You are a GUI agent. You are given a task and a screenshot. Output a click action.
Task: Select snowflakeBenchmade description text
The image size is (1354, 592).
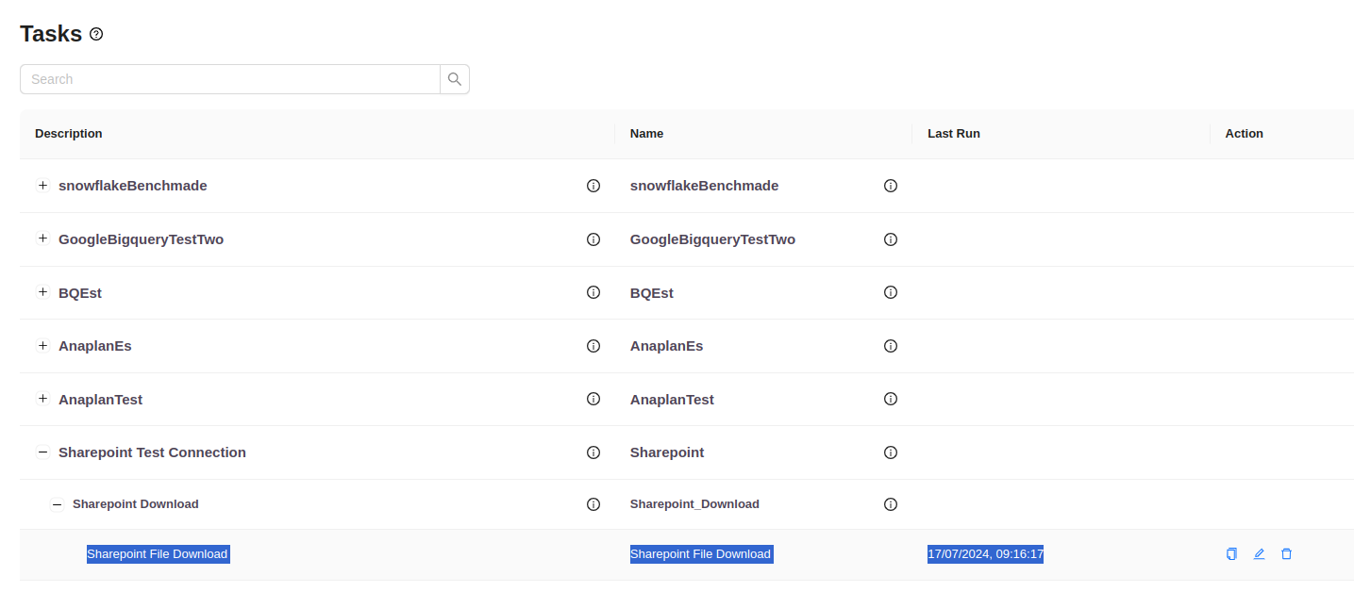(x=133, y=186)
